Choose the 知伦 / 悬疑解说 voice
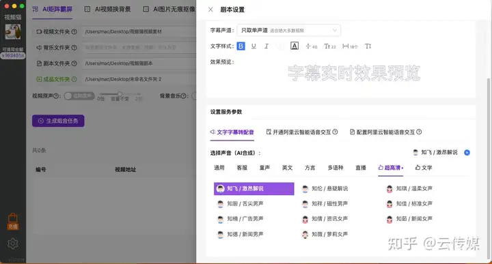Screen dimensions: 492x264 [325, 188]
